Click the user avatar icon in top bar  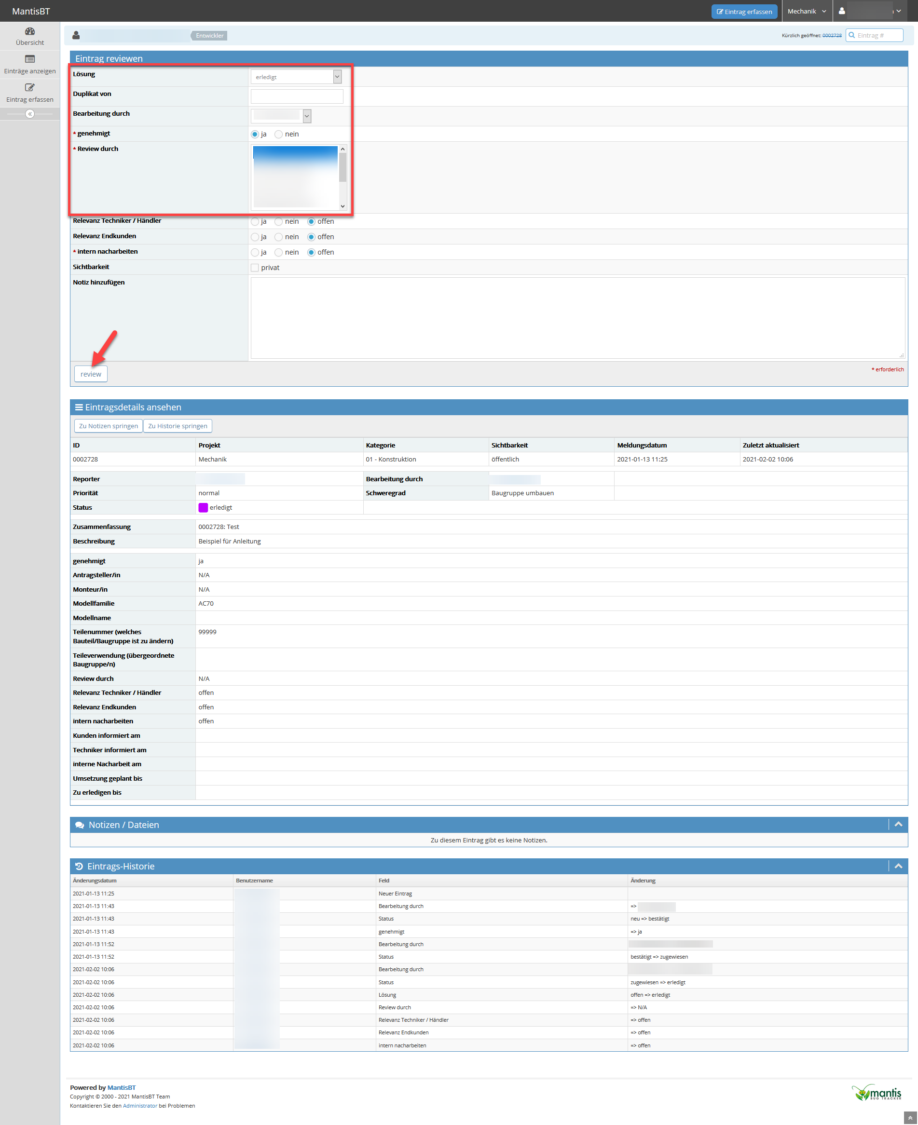coord(841,11)
